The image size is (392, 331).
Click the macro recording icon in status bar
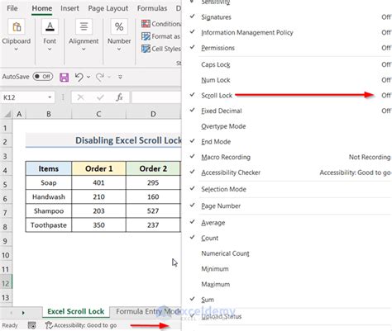coord(32,325)
